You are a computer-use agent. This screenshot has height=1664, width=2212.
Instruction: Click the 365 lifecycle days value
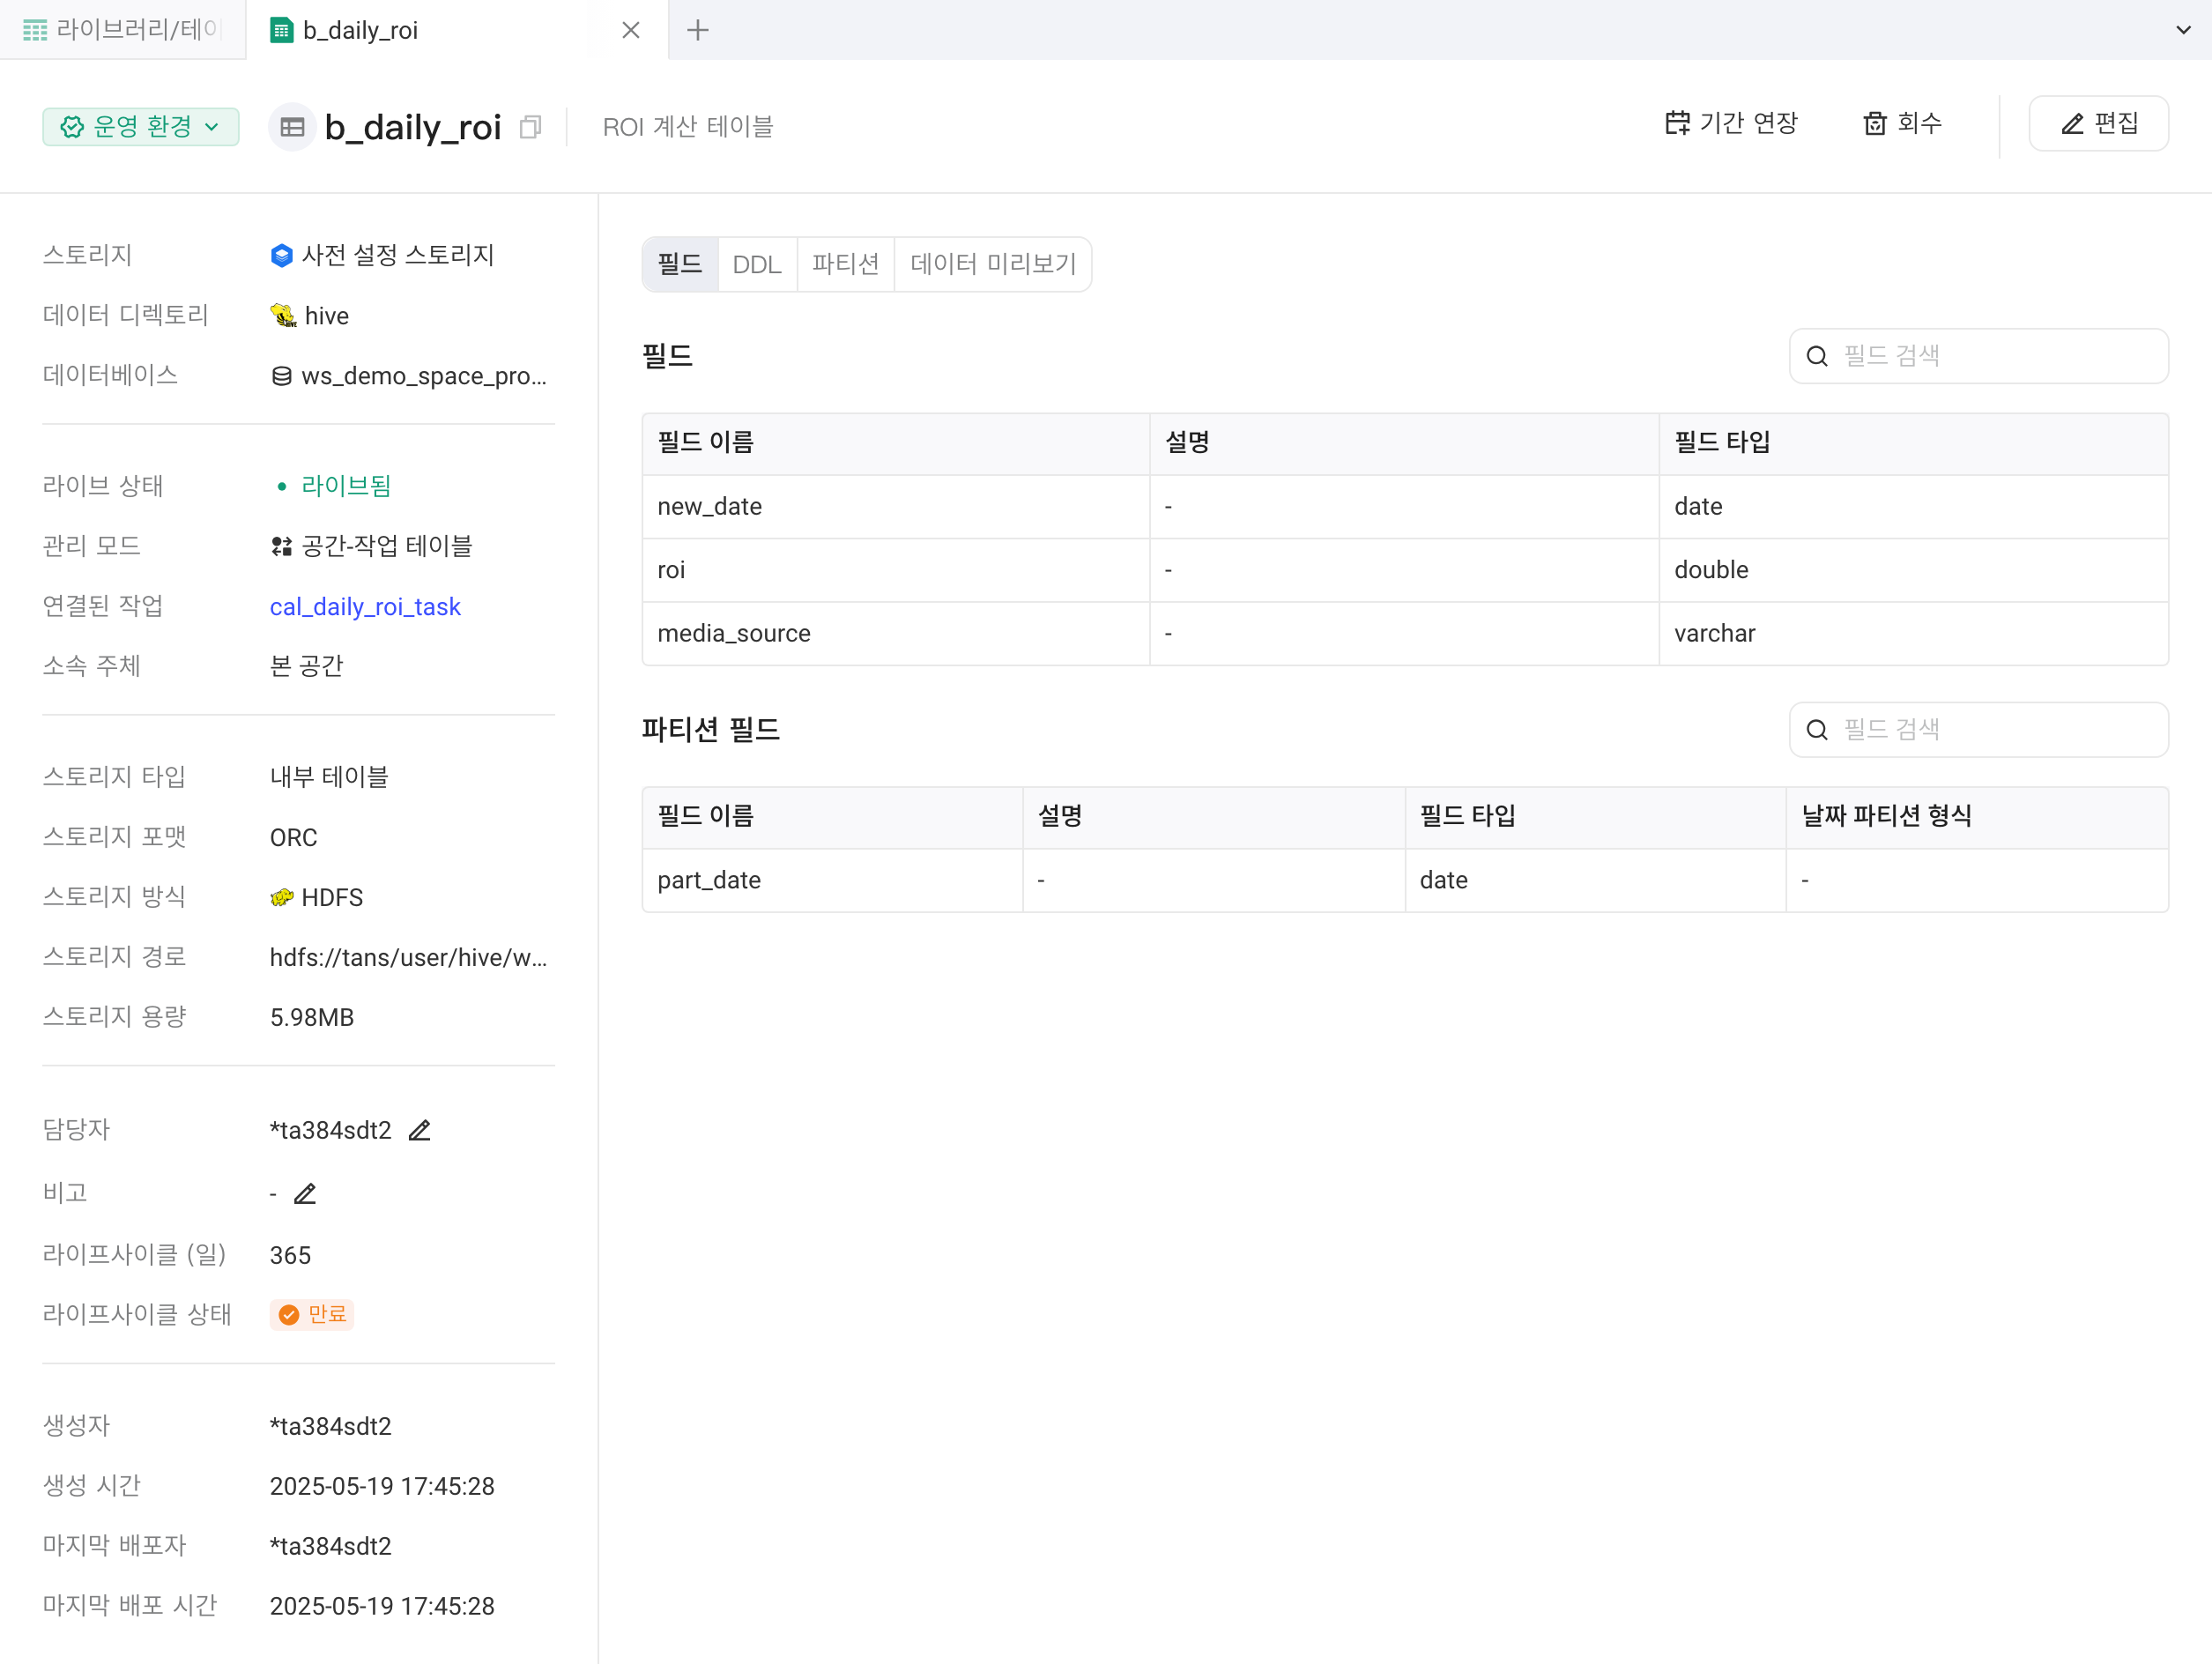(x=290, y=1255)
